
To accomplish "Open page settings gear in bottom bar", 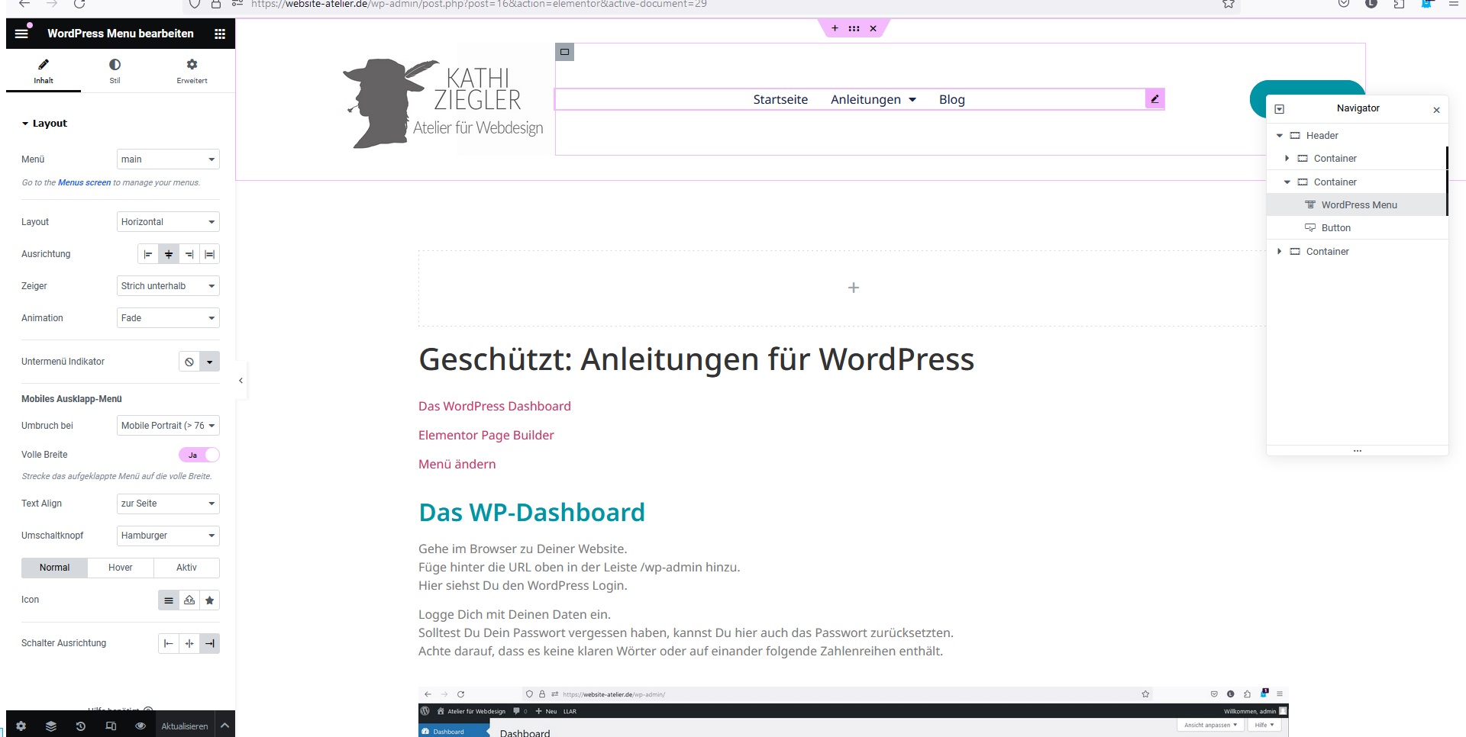I will point(21,726).
